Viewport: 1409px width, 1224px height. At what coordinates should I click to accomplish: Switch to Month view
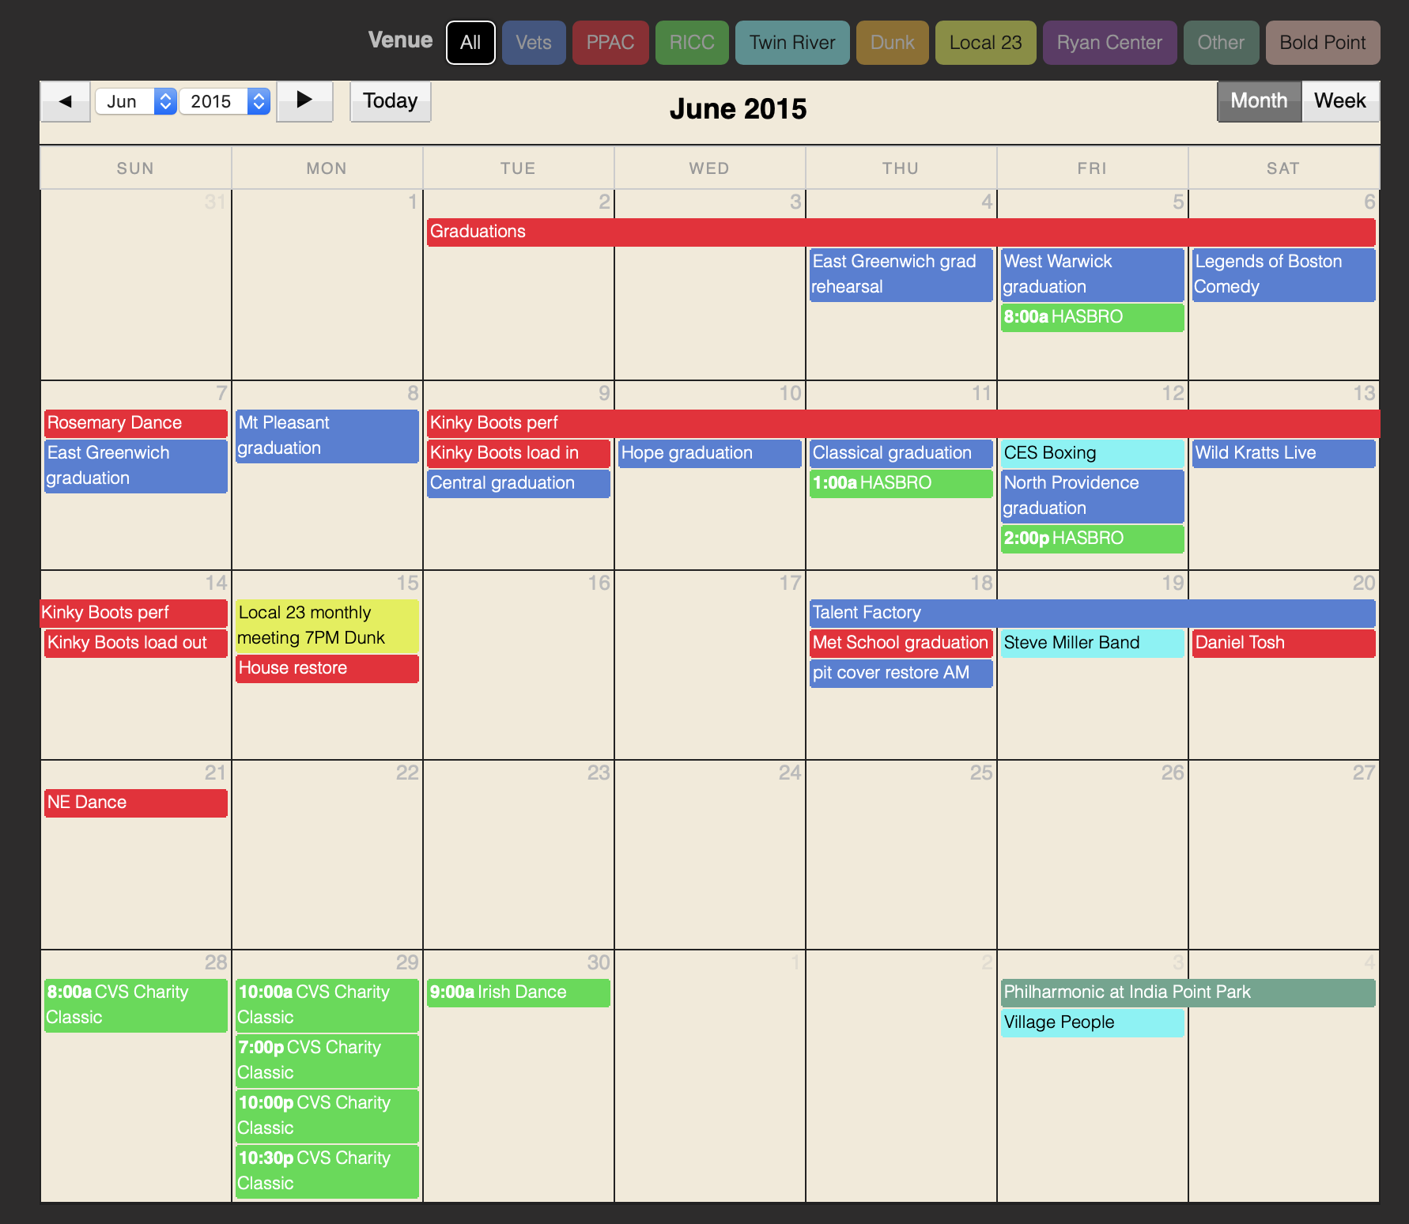[1258, 101]
